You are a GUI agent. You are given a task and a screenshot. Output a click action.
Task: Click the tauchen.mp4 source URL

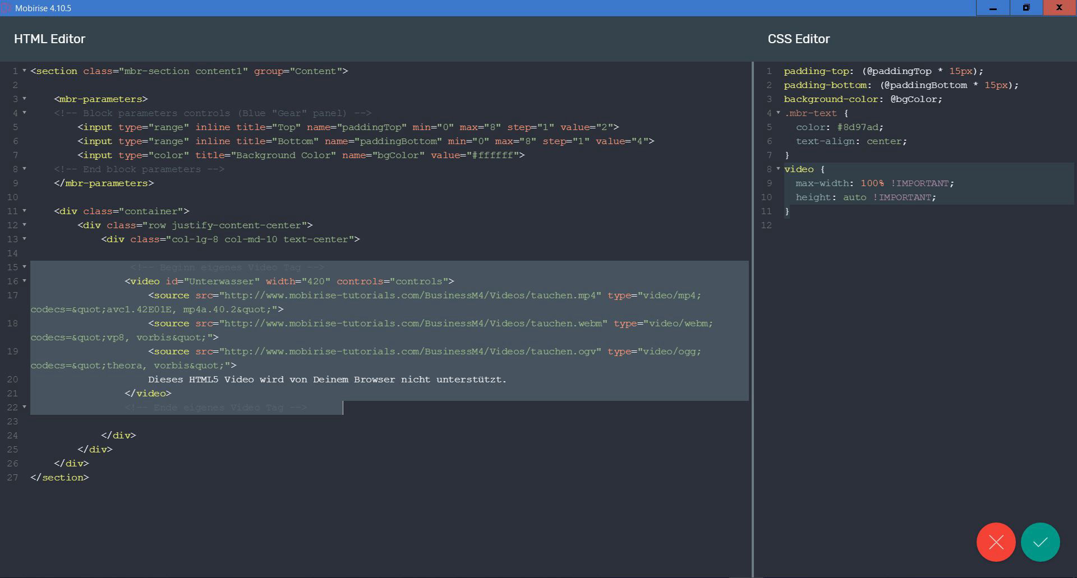412,295
